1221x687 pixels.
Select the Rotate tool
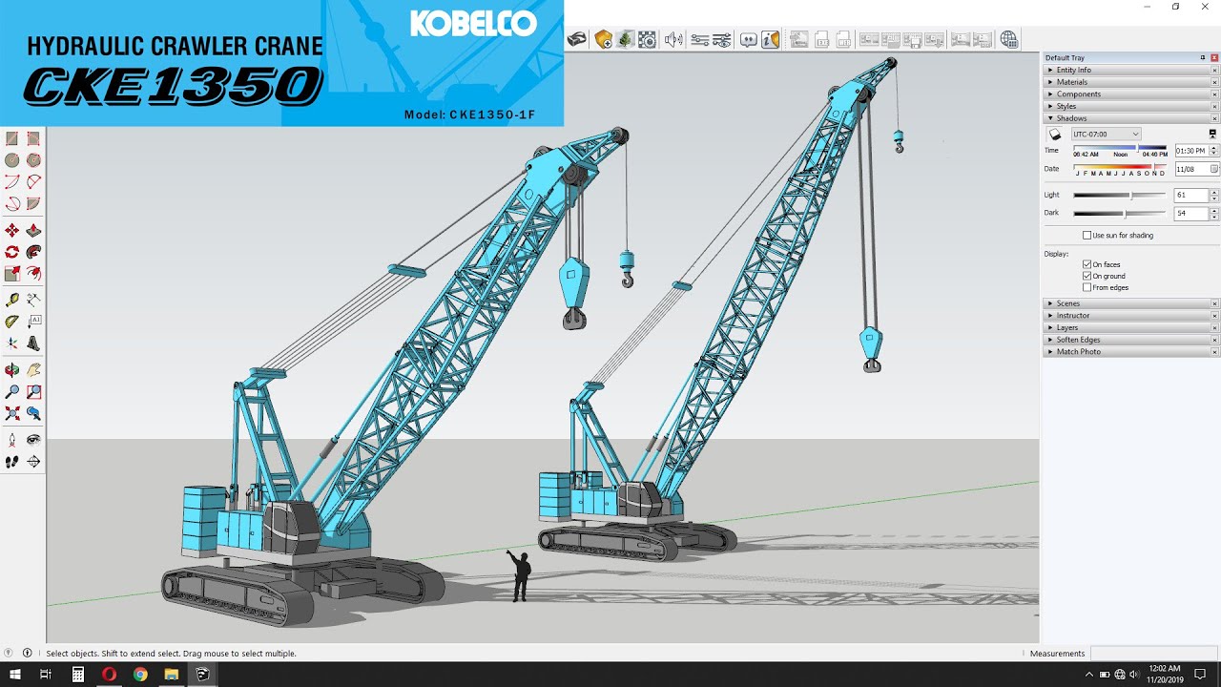pyautogui.click(x=11, y=252)
